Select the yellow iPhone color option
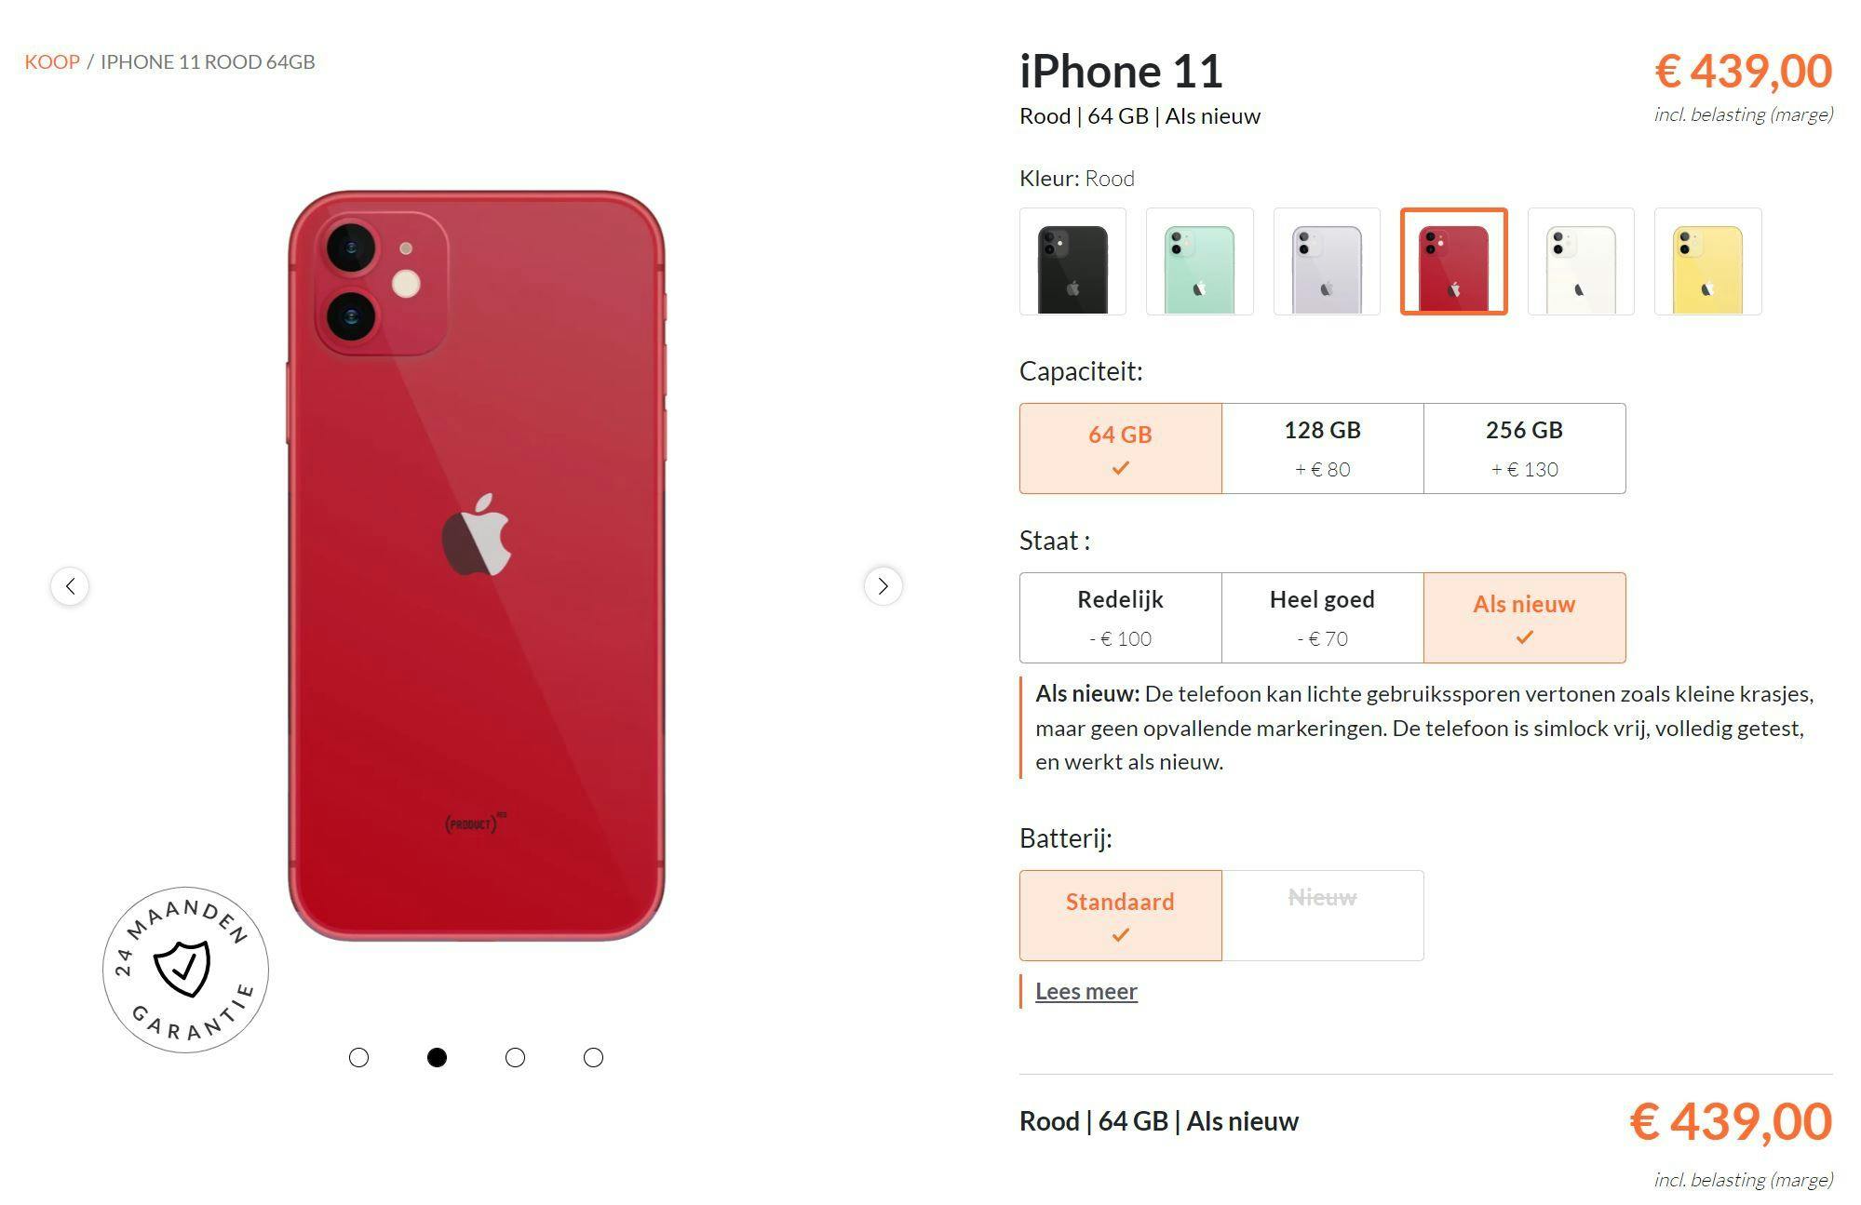The height and width of the screenshot is (1205, 1861). click(1707, 261)
